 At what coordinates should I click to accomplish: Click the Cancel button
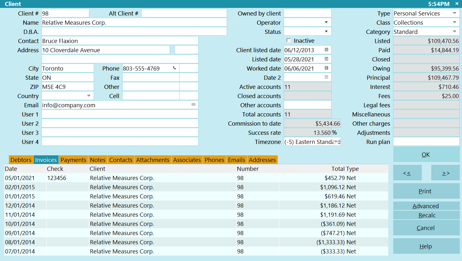(x=426, y=228)
